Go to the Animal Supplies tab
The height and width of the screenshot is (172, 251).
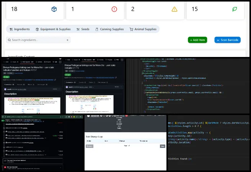pos(143,29)
